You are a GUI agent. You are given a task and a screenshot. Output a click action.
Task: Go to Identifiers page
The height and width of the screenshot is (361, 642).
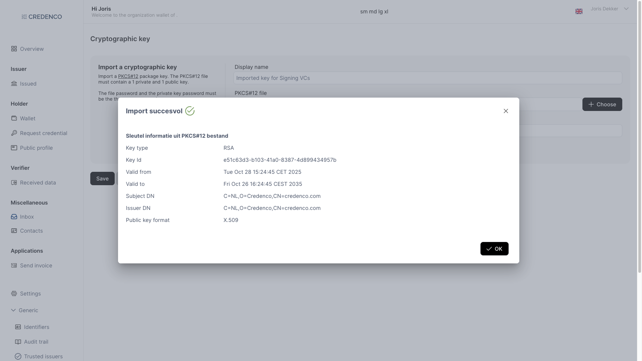click(x=36, y=327)
